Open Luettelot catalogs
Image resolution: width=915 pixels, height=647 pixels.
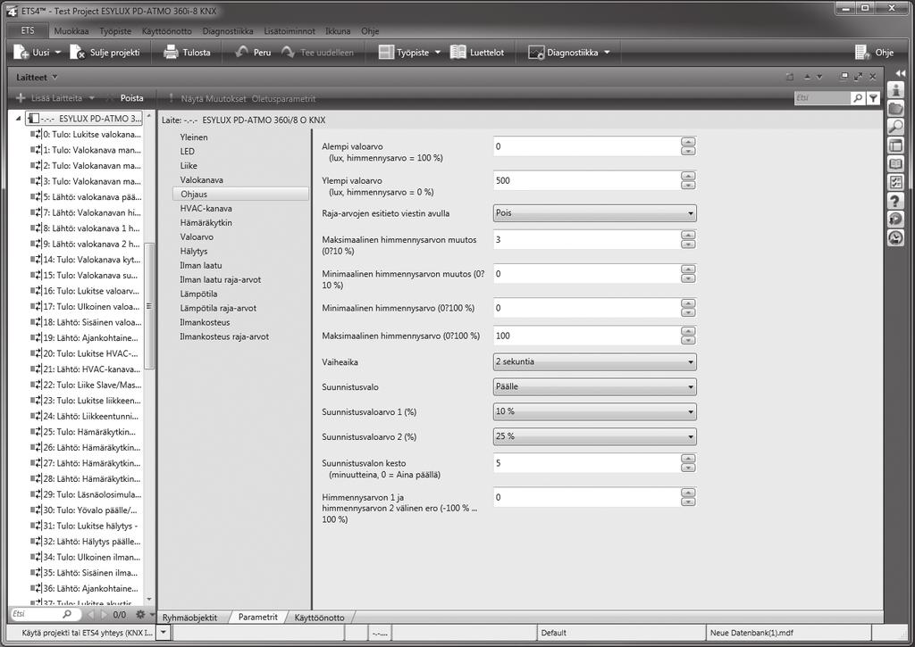(477, 53)
